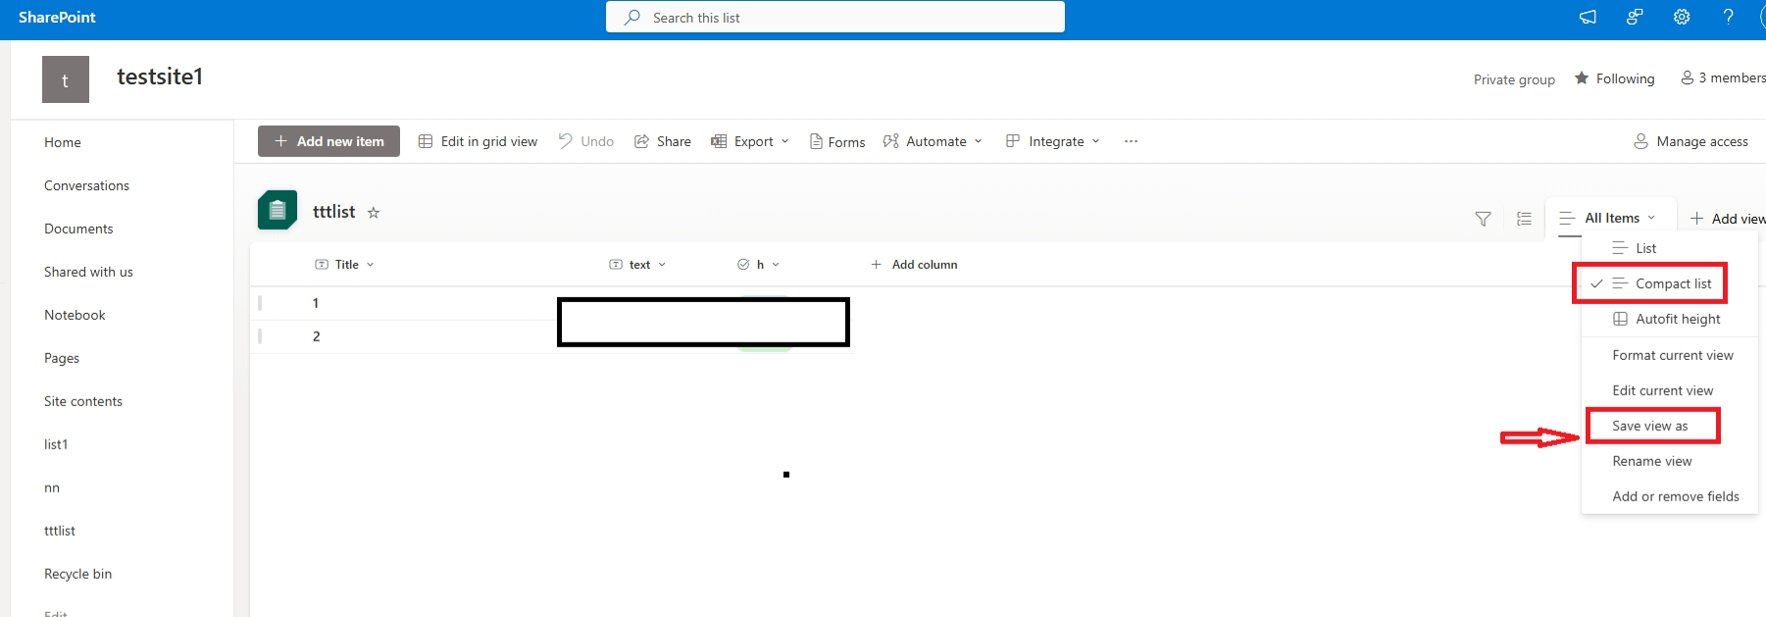Open the Title column header dropdown
The width and height of the screenshot is (1766, 617).
[344, 265]
